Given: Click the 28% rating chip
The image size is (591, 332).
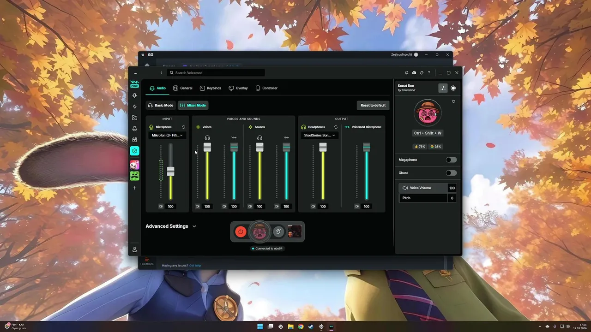Looking at the screenshot, I should click(435, 147).
